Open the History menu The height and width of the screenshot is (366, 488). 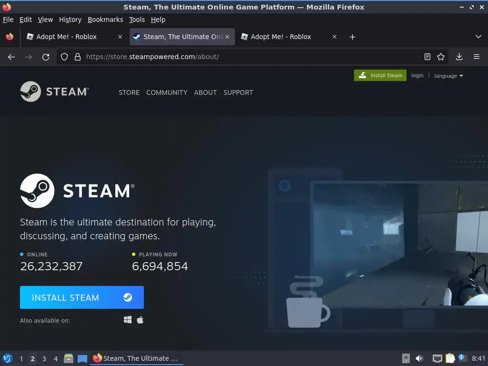70,20
